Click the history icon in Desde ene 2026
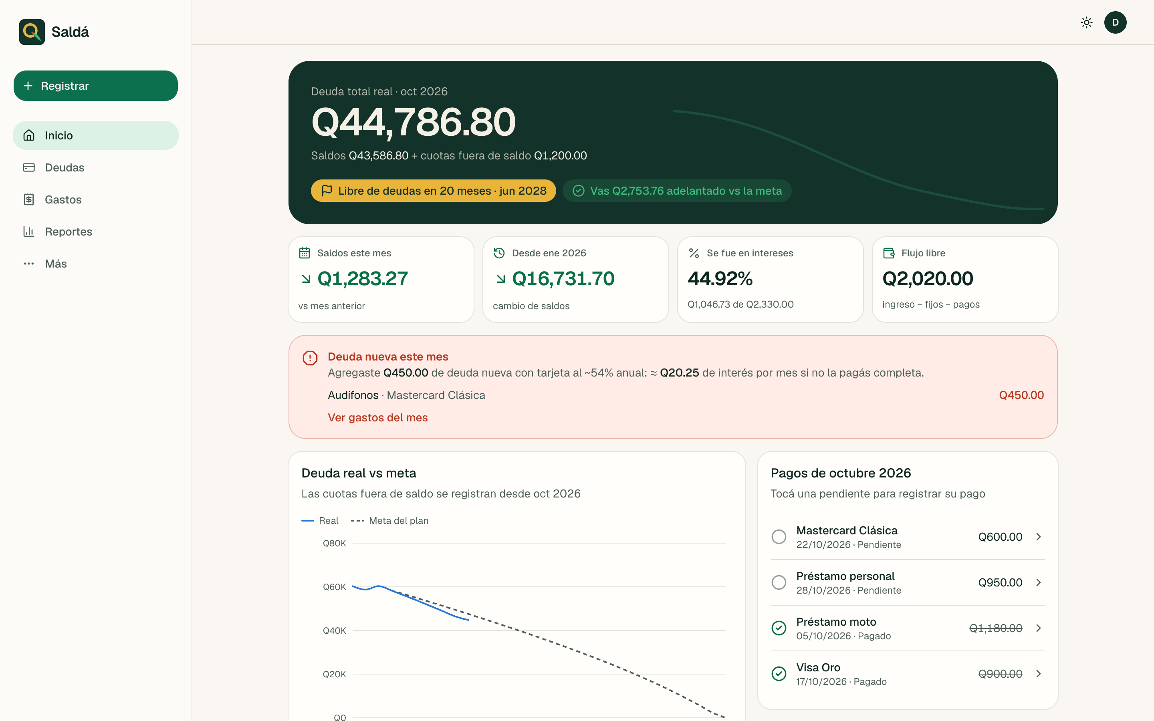The width and height of the screenshot is (1154, 721). [499, 253]
